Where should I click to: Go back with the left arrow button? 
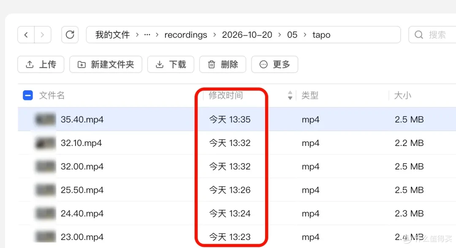click(26, 35)
